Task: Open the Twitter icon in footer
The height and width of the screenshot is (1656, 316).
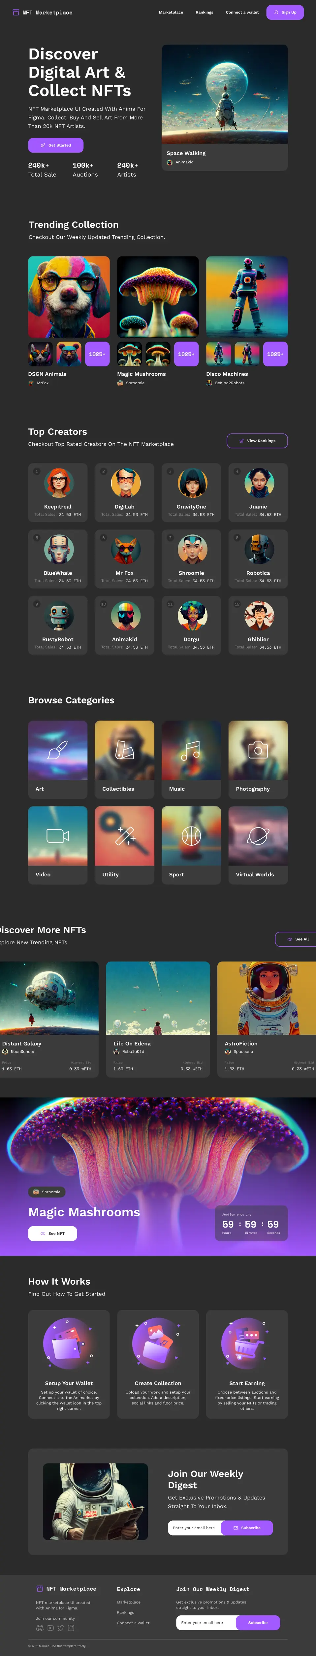Action: 60,1628
